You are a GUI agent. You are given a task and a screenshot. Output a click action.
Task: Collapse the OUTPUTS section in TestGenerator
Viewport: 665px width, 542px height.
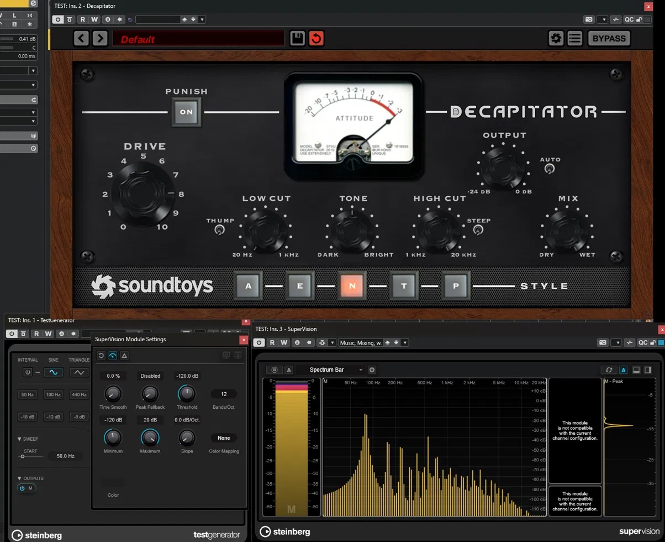20,478
